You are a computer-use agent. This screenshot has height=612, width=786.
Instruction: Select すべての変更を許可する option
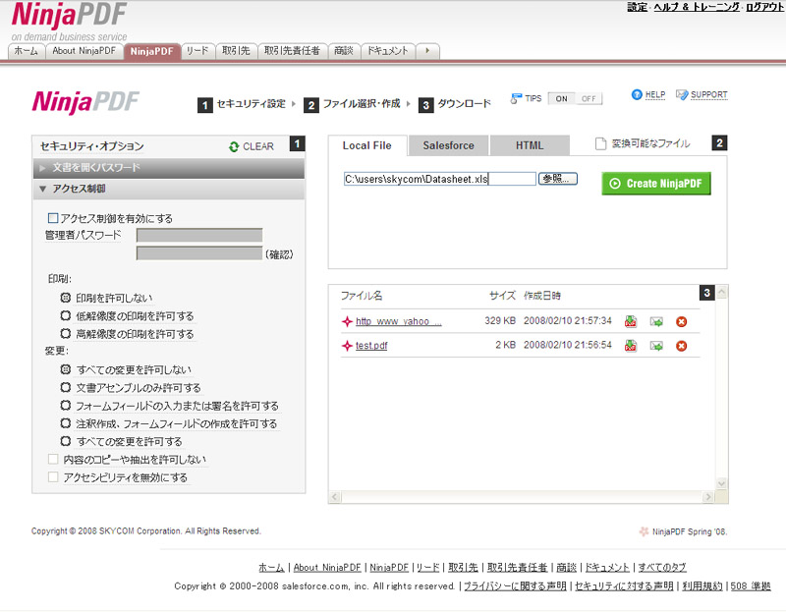coord(65,441)
